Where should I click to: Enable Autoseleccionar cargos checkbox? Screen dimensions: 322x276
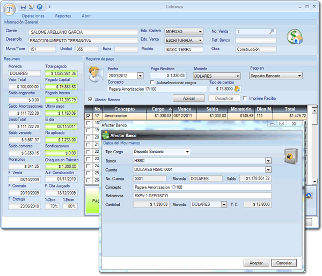tap(152, 83)
